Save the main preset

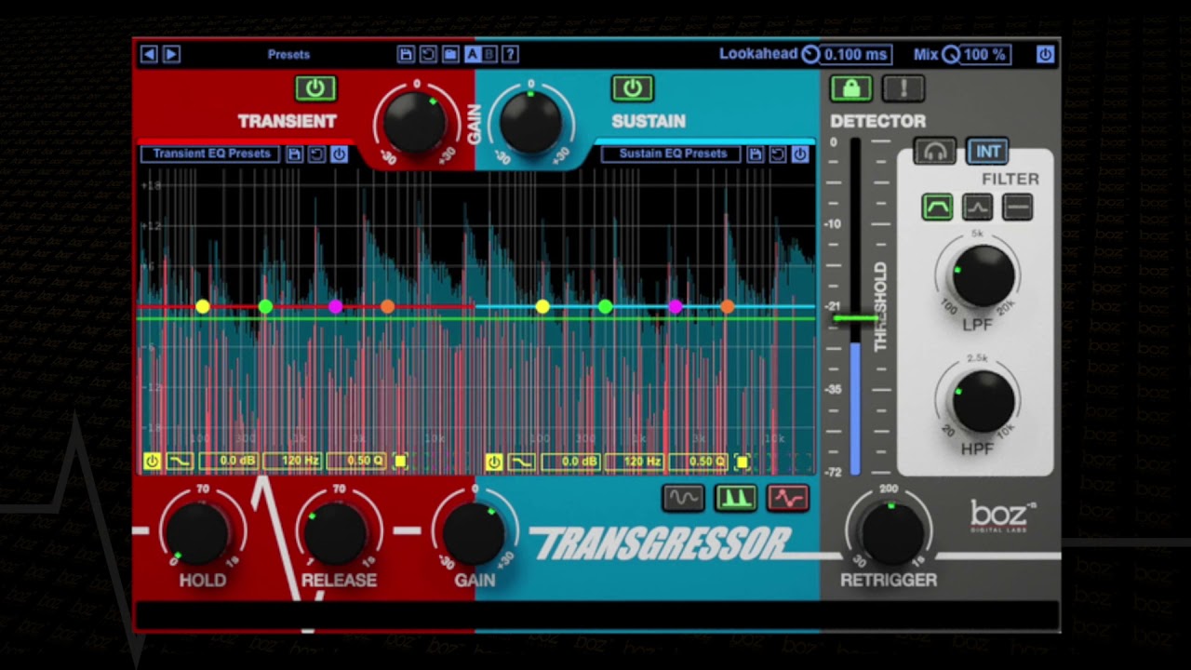pos(406,54)
